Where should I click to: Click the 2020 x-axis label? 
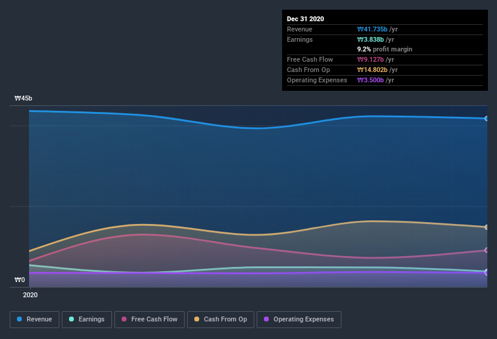click(30, 295)
